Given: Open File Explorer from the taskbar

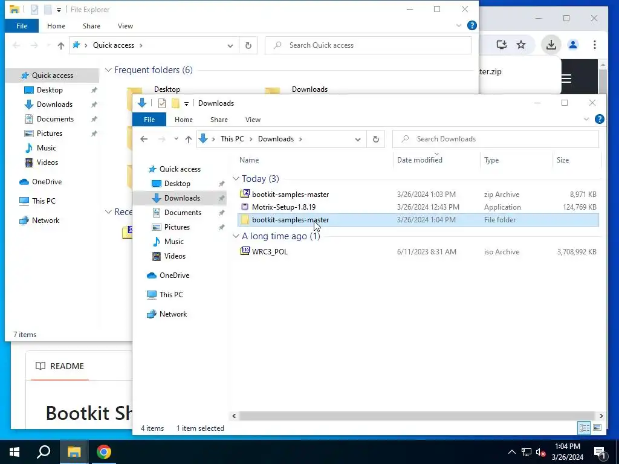Looking at the screenshot, I should click(x=74, y=452).
